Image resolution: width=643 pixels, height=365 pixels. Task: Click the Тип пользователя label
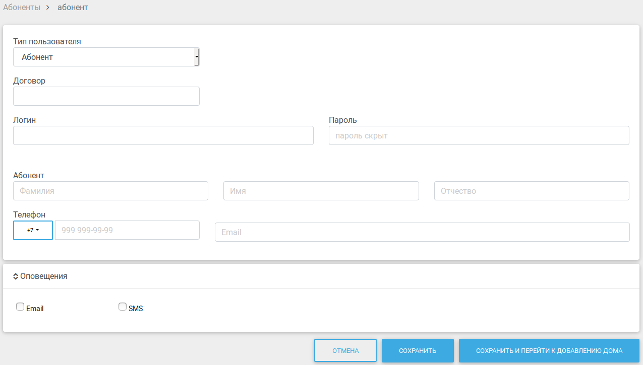click(x=47, y=41)
